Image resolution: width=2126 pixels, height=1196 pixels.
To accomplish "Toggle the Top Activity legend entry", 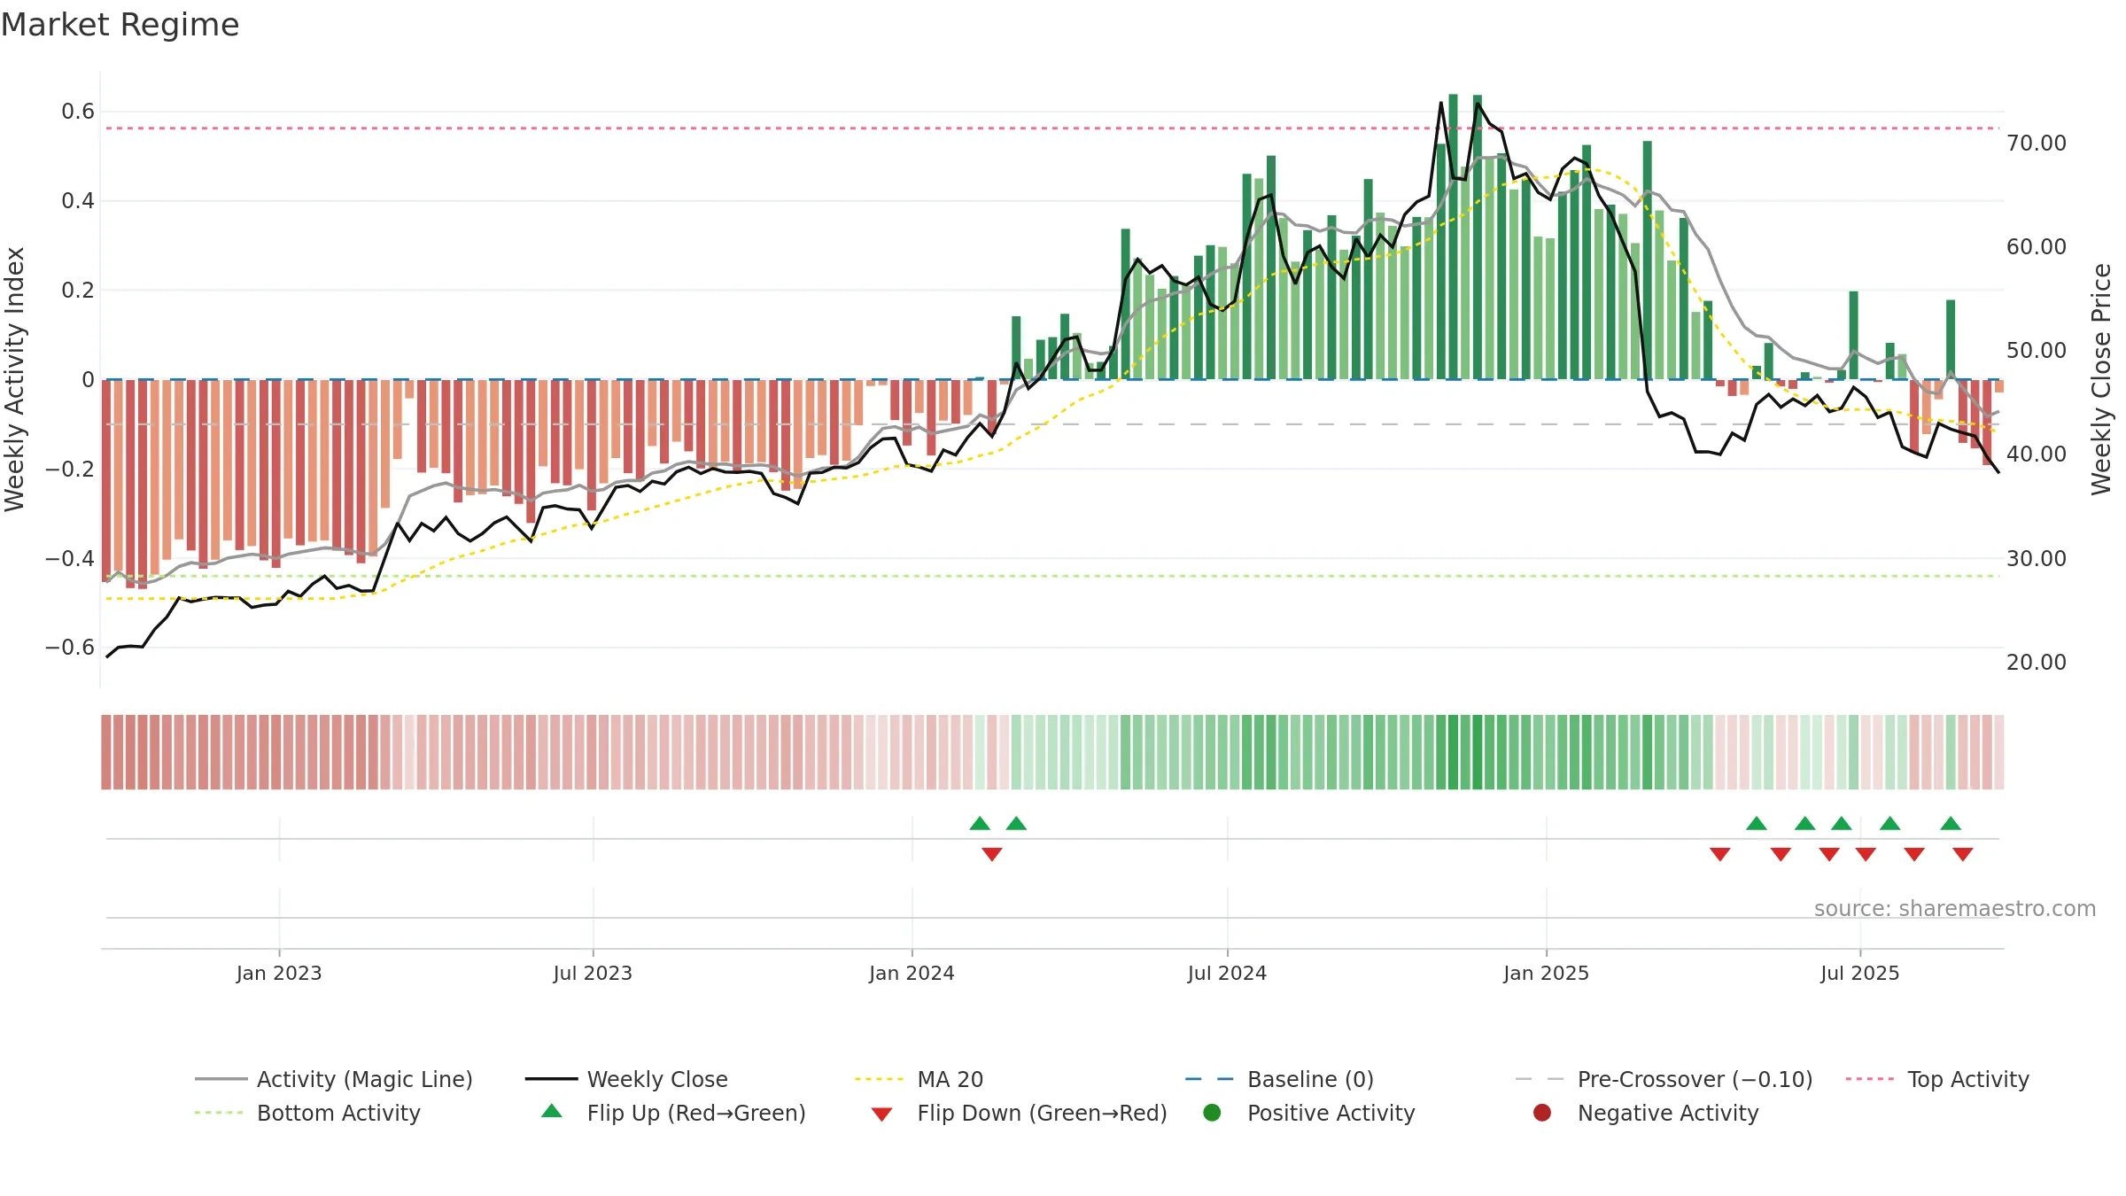I will point(1937,1079).
